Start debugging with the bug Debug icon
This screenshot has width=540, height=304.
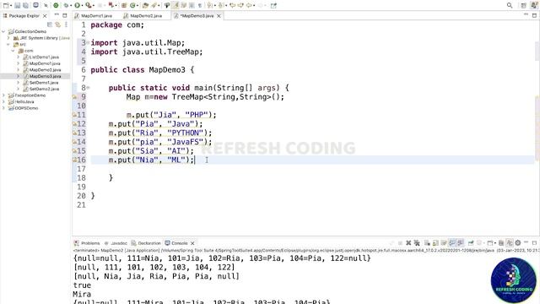tap(65, 6)
